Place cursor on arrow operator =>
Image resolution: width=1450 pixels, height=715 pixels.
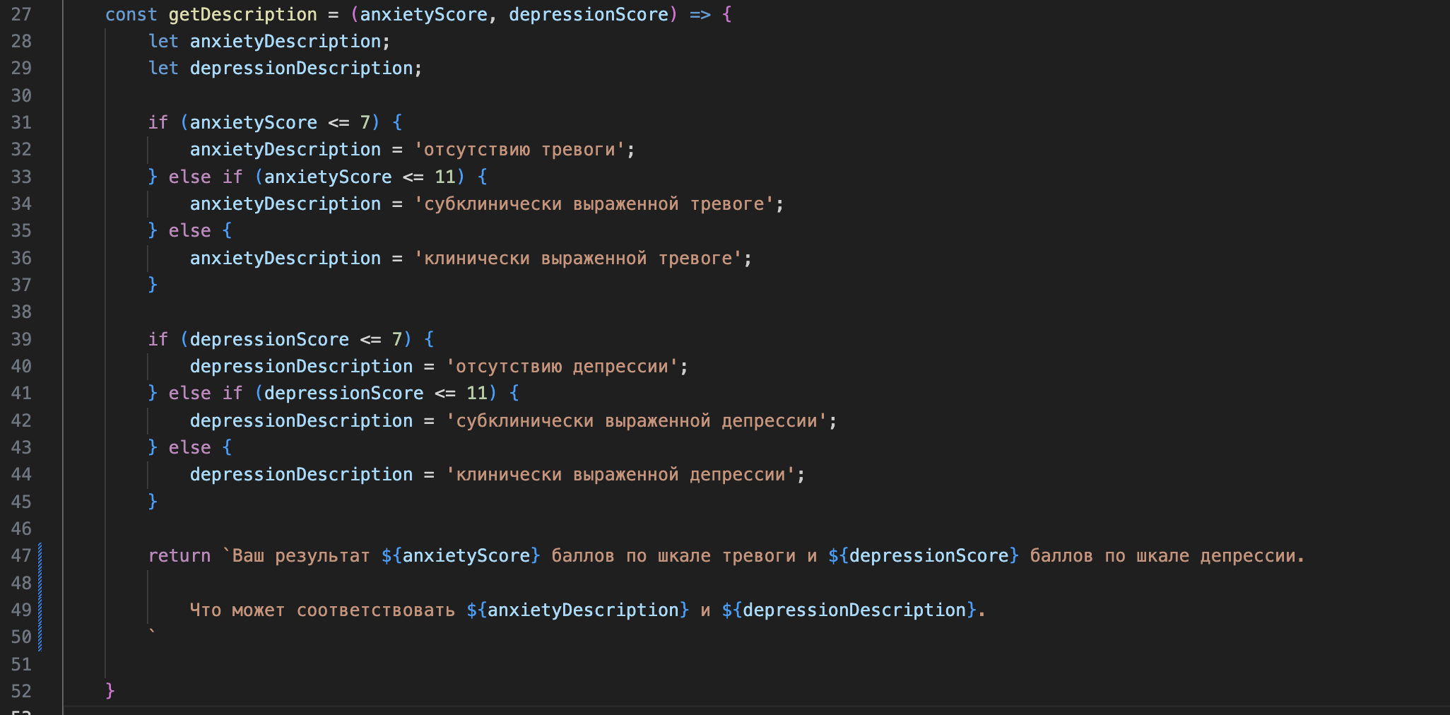[x=700, y=14]
